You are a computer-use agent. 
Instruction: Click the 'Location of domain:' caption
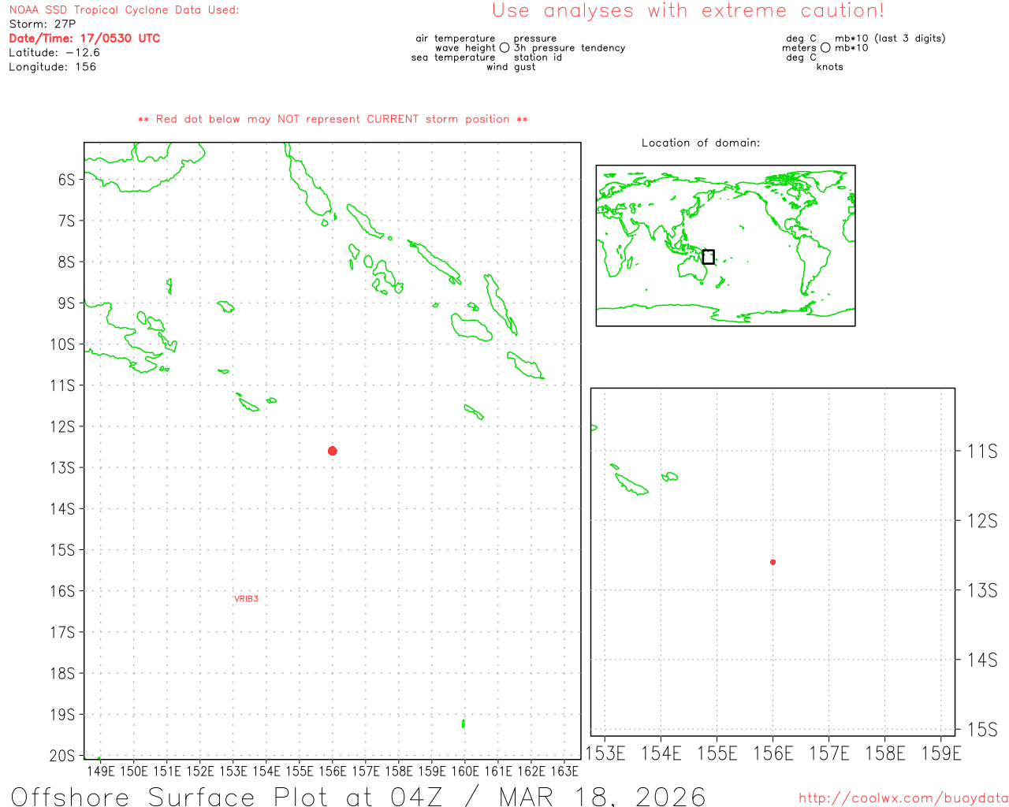coord(700,143)
